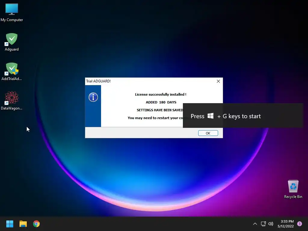Open the notification badge showing 3
Screen dimensions: 308x231
click(x=300, y=224)
